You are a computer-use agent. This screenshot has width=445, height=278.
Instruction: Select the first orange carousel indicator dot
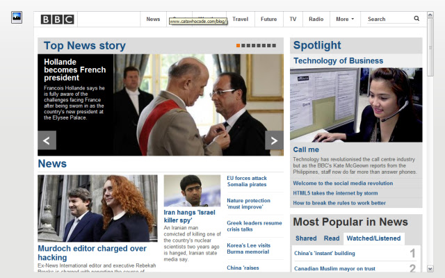[x=238, y=45]
